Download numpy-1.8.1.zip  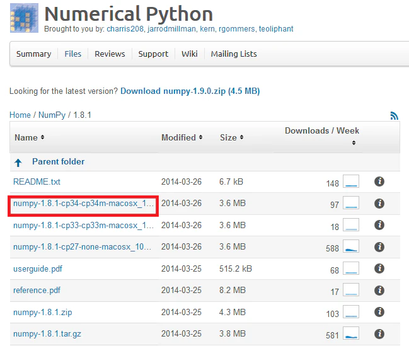pyautogui.click(x=42, y=313)
